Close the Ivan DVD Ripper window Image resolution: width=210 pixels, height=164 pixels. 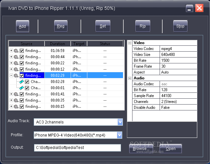(199, 8)
